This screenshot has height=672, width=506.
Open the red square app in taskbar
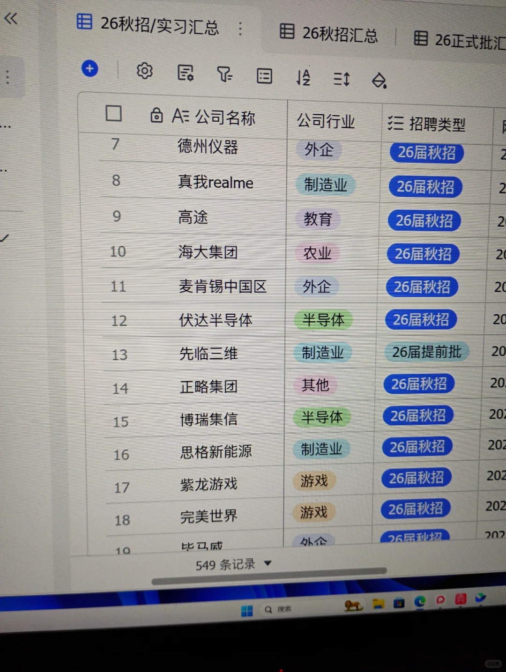461,599
